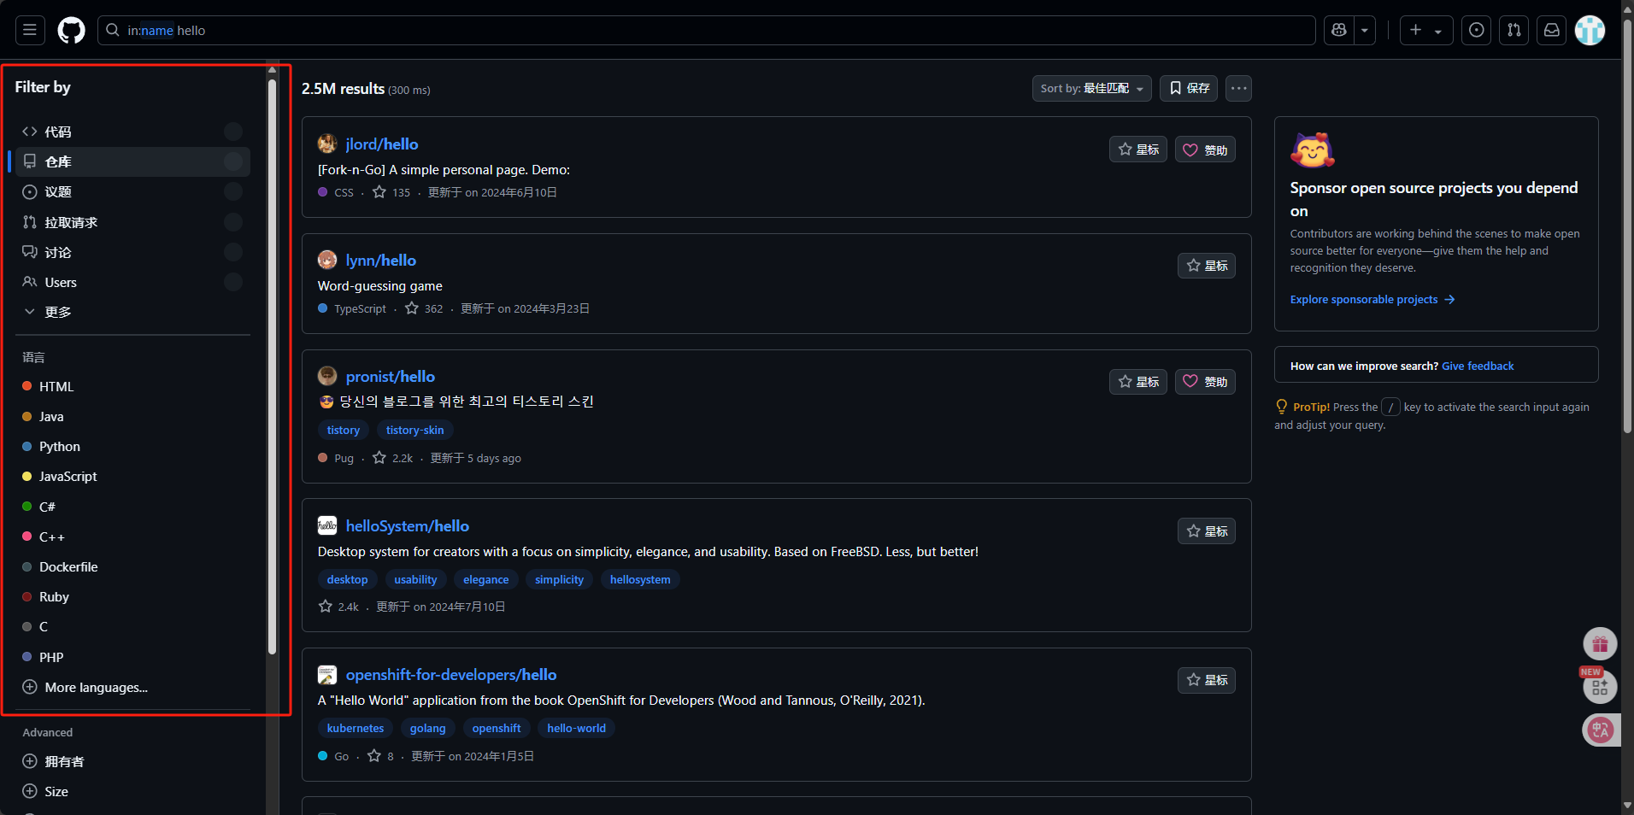
Task: Add the Size advanced filter
Action: [x=132, y=791]
